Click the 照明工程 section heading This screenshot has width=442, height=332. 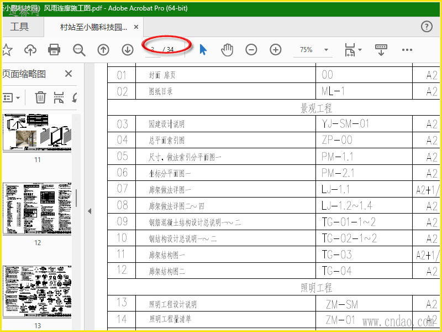316,288
